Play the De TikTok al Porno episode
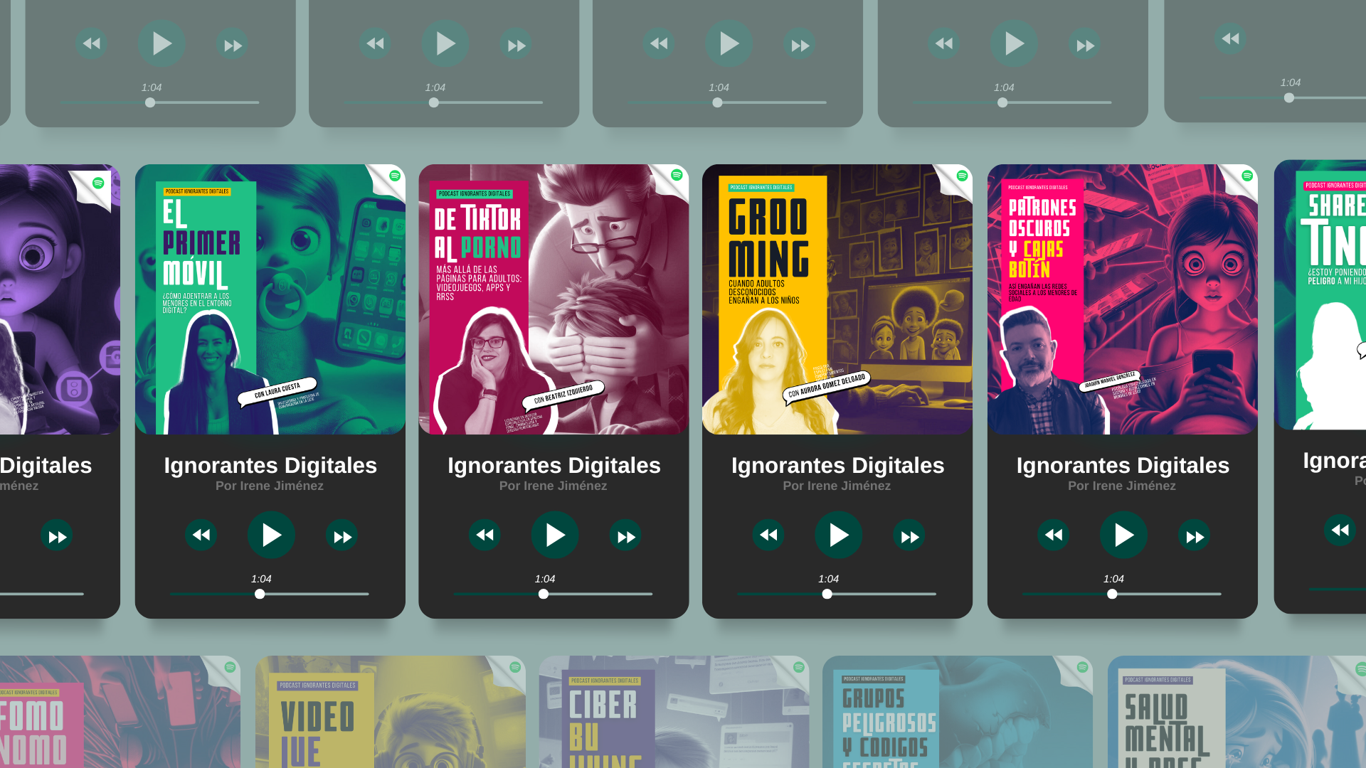 pyautogui.click(x=555, y=535)
